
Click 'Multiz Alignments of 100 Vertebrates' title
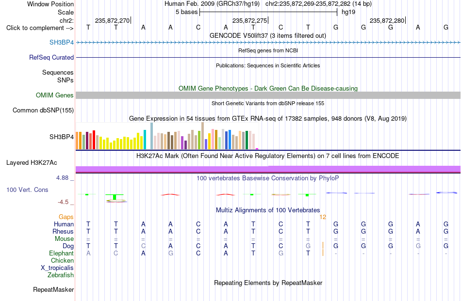coord(268,210)
